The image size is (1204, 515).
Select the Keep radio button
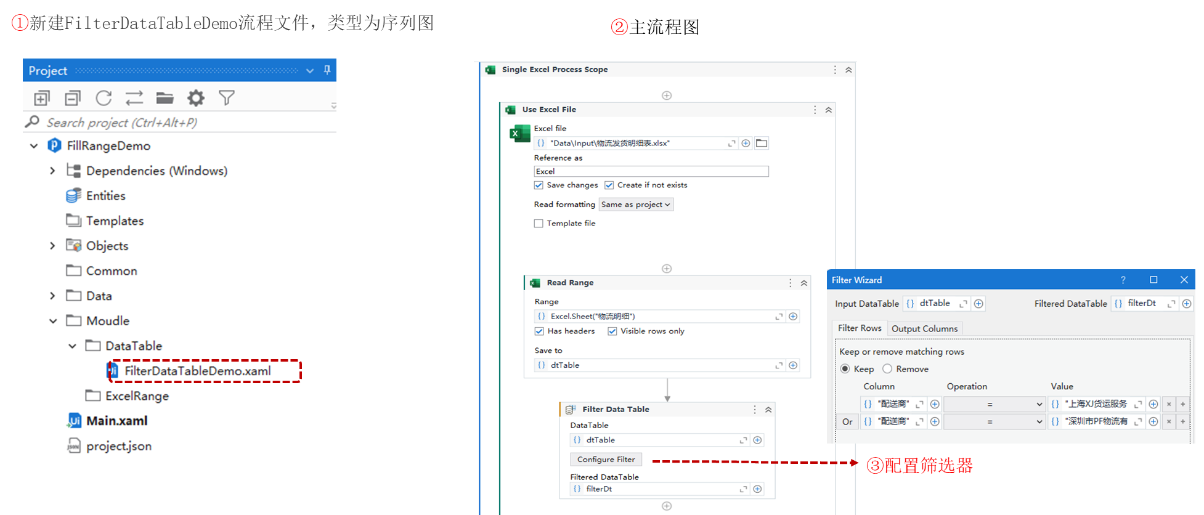pyautogui.click(x=845, y=369)
